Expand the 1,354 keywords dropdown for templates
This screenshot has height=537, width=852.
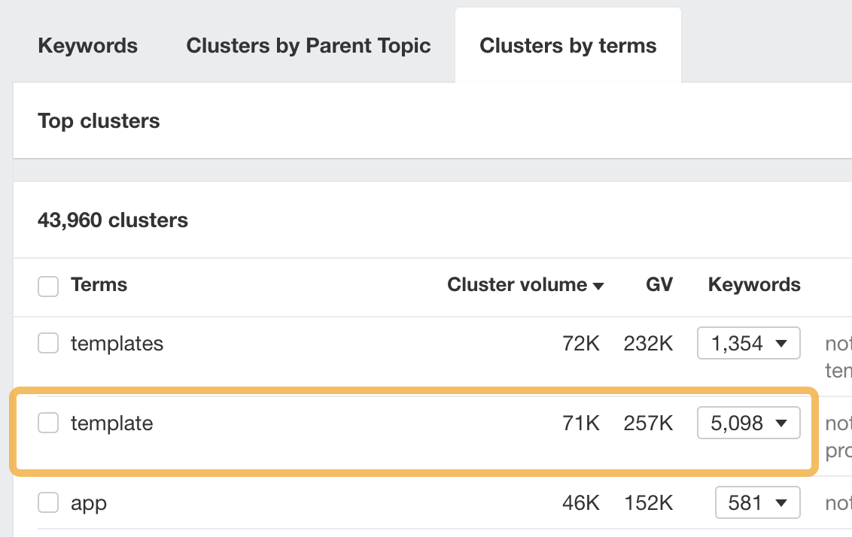748,343
